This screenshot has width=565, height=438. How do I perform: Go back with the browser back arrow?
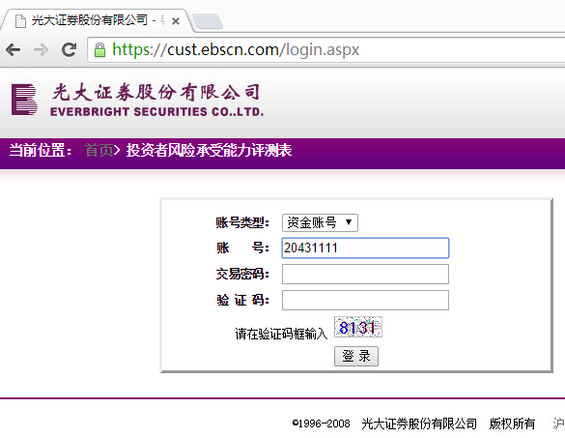(x=14, y=49)
